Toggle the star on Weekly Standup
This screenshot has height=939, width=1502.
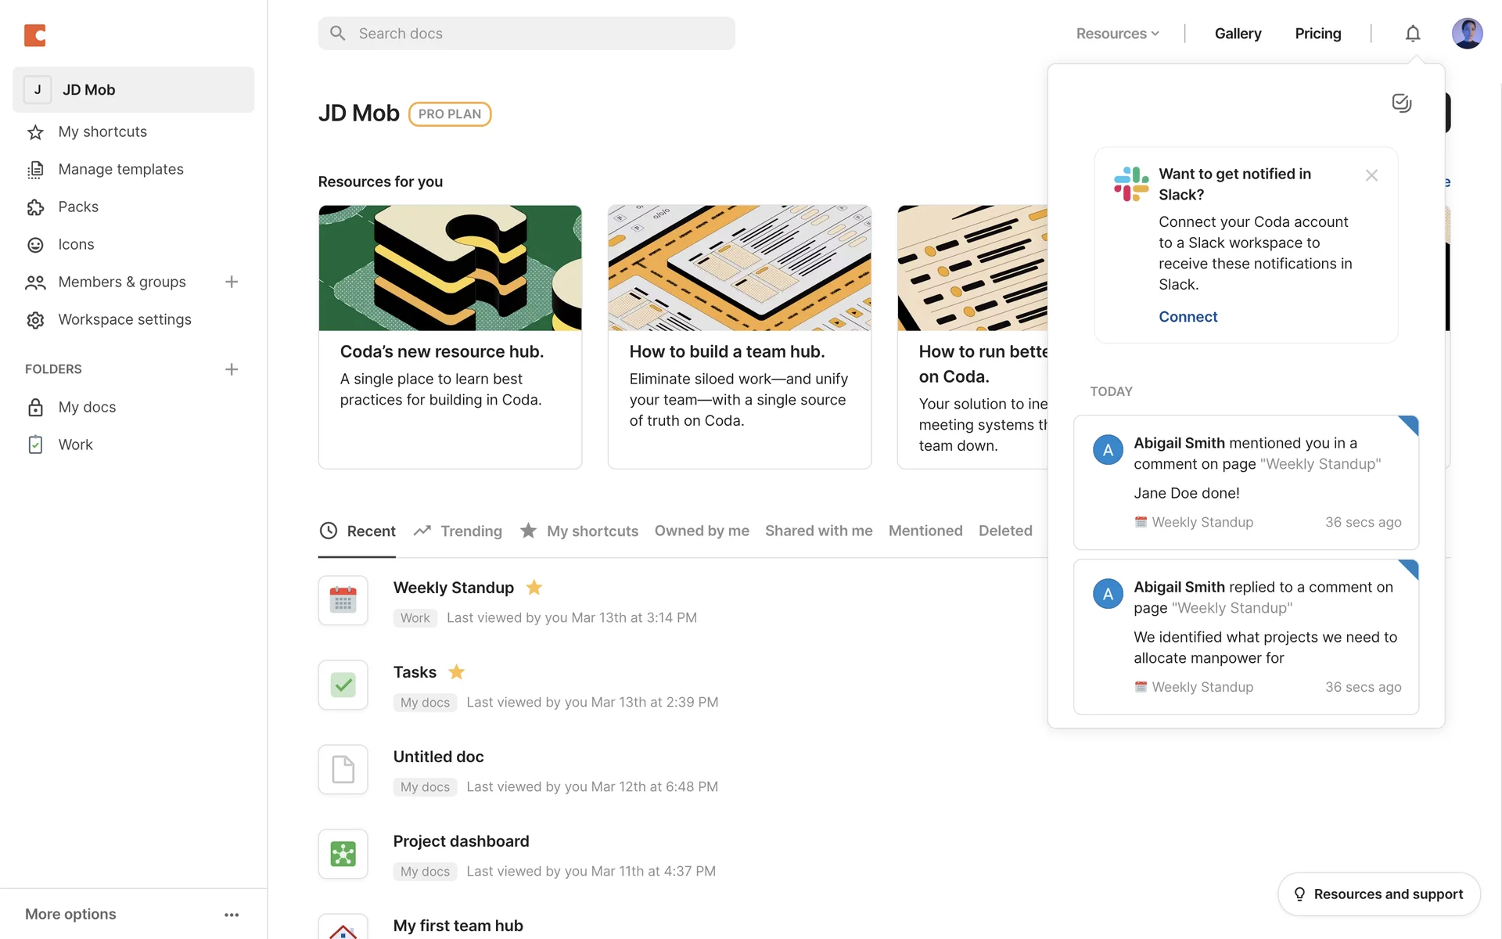coord(534,588)
